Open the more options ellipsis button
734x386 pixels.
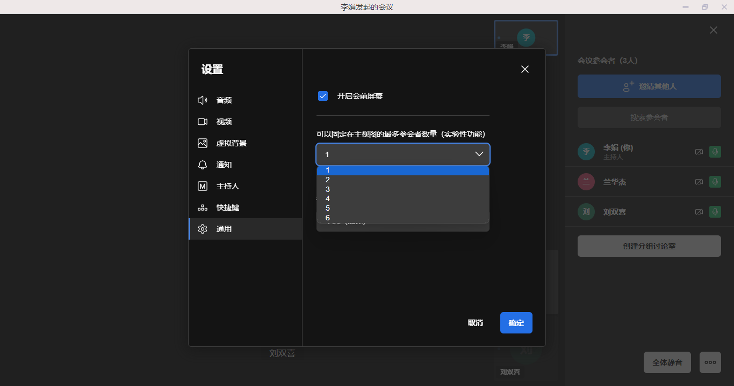coord(710,362)
